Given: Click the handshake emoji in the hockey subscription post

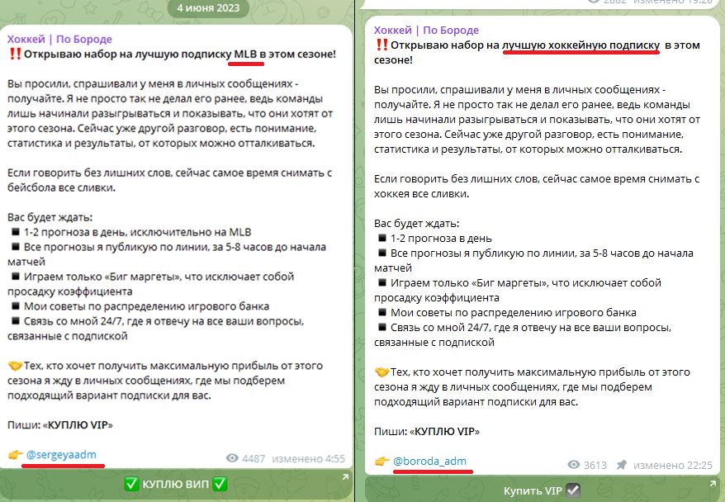Looking at the screenshot, I should pos(382,372).
